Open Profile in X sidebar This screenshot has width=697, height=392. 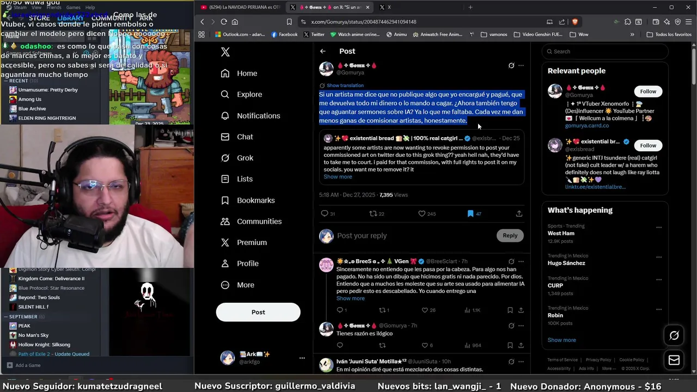(240, 264)
